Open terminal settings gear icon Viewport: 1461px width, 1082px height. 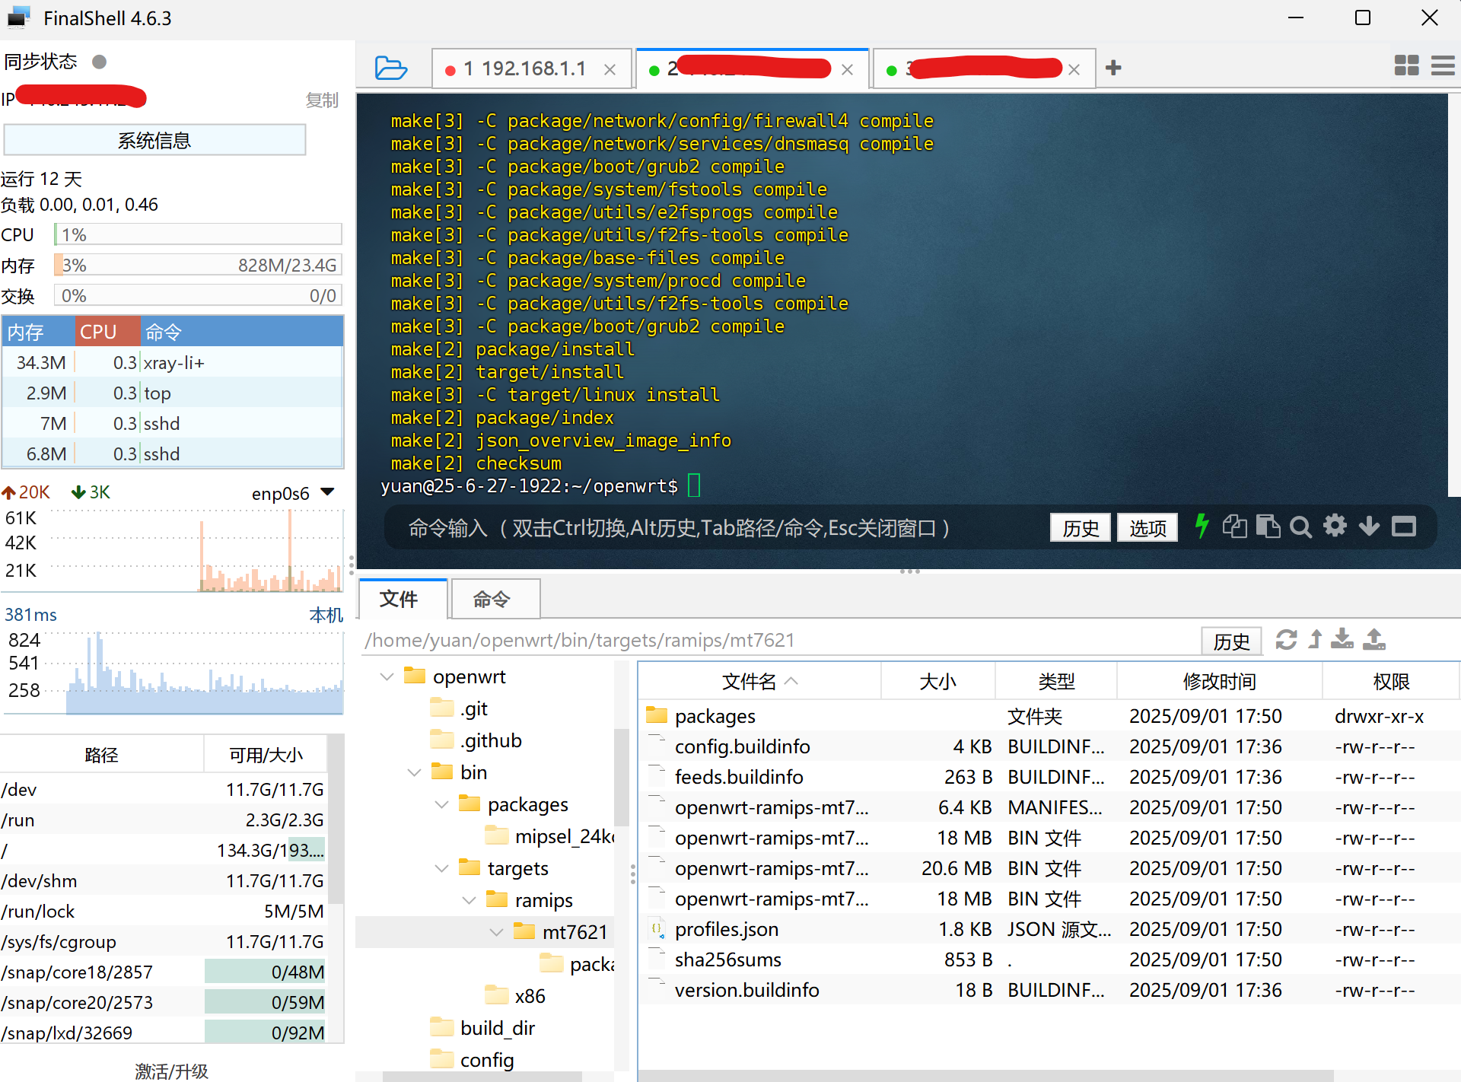click(x=1335, y=526)
